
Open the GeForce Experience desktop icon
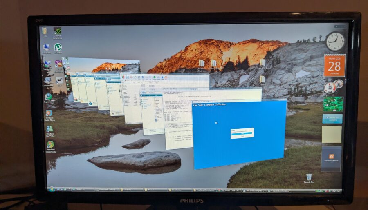57,32
